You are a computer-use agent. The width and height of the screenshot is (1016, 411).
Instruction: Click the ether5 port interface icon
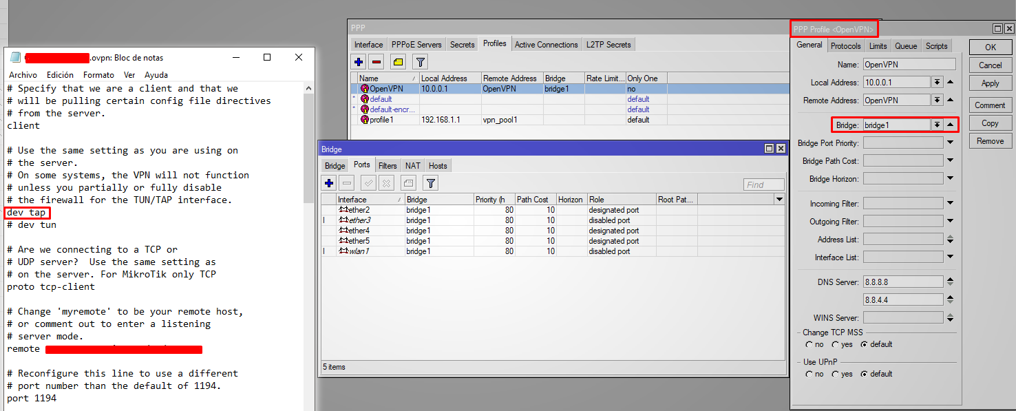(x=343, y=241)
